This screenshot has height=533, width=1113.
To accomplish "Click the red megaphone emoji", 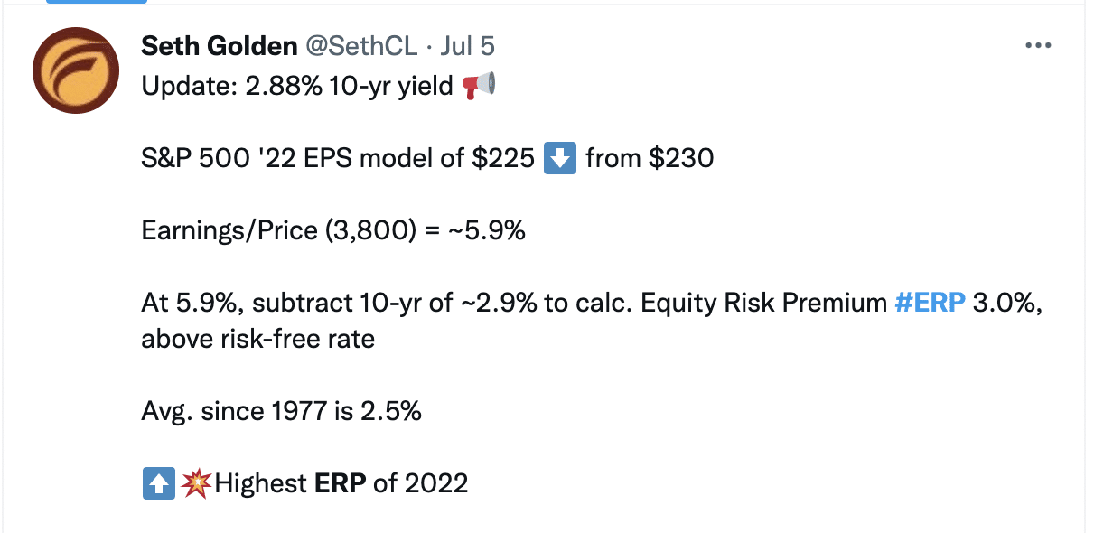I will (479, 87).
